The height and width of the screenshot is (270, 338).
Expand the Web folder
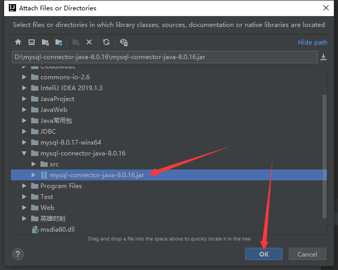pyautogui.click(x=24, y=207)
